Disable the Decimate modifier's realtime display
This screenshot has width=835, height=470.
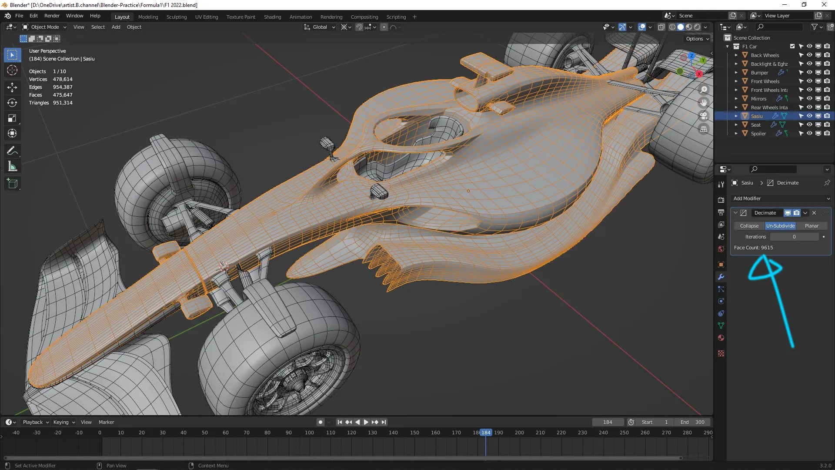pyautogui.click(x=788, y=213)
